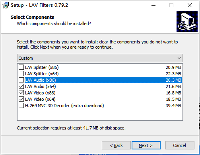Click the 39.4 MB size value
This screenshot has height=155, width=200.
173,106
